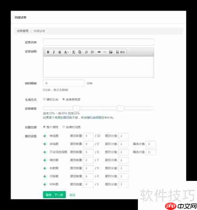Screen dimensions: 197x210
Task: Open the font color A dropdown
Action: (67, 52)
